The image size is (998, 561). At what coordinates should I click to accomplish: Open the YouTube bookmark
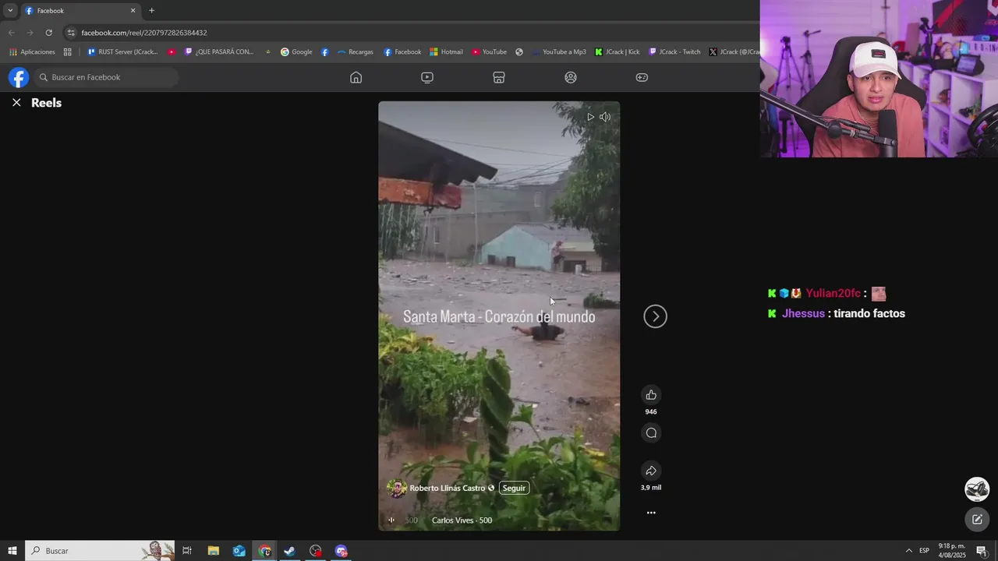(x=489, y=52)
